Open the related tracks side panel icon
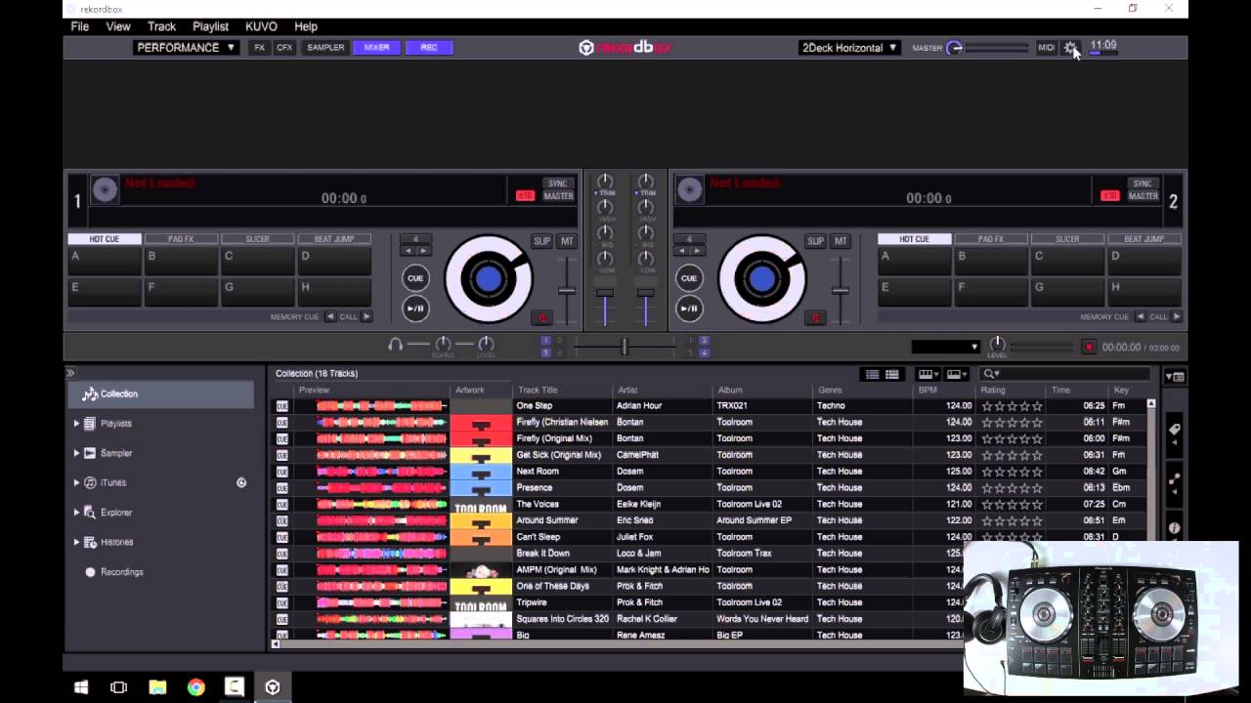 pos(1174,479)
